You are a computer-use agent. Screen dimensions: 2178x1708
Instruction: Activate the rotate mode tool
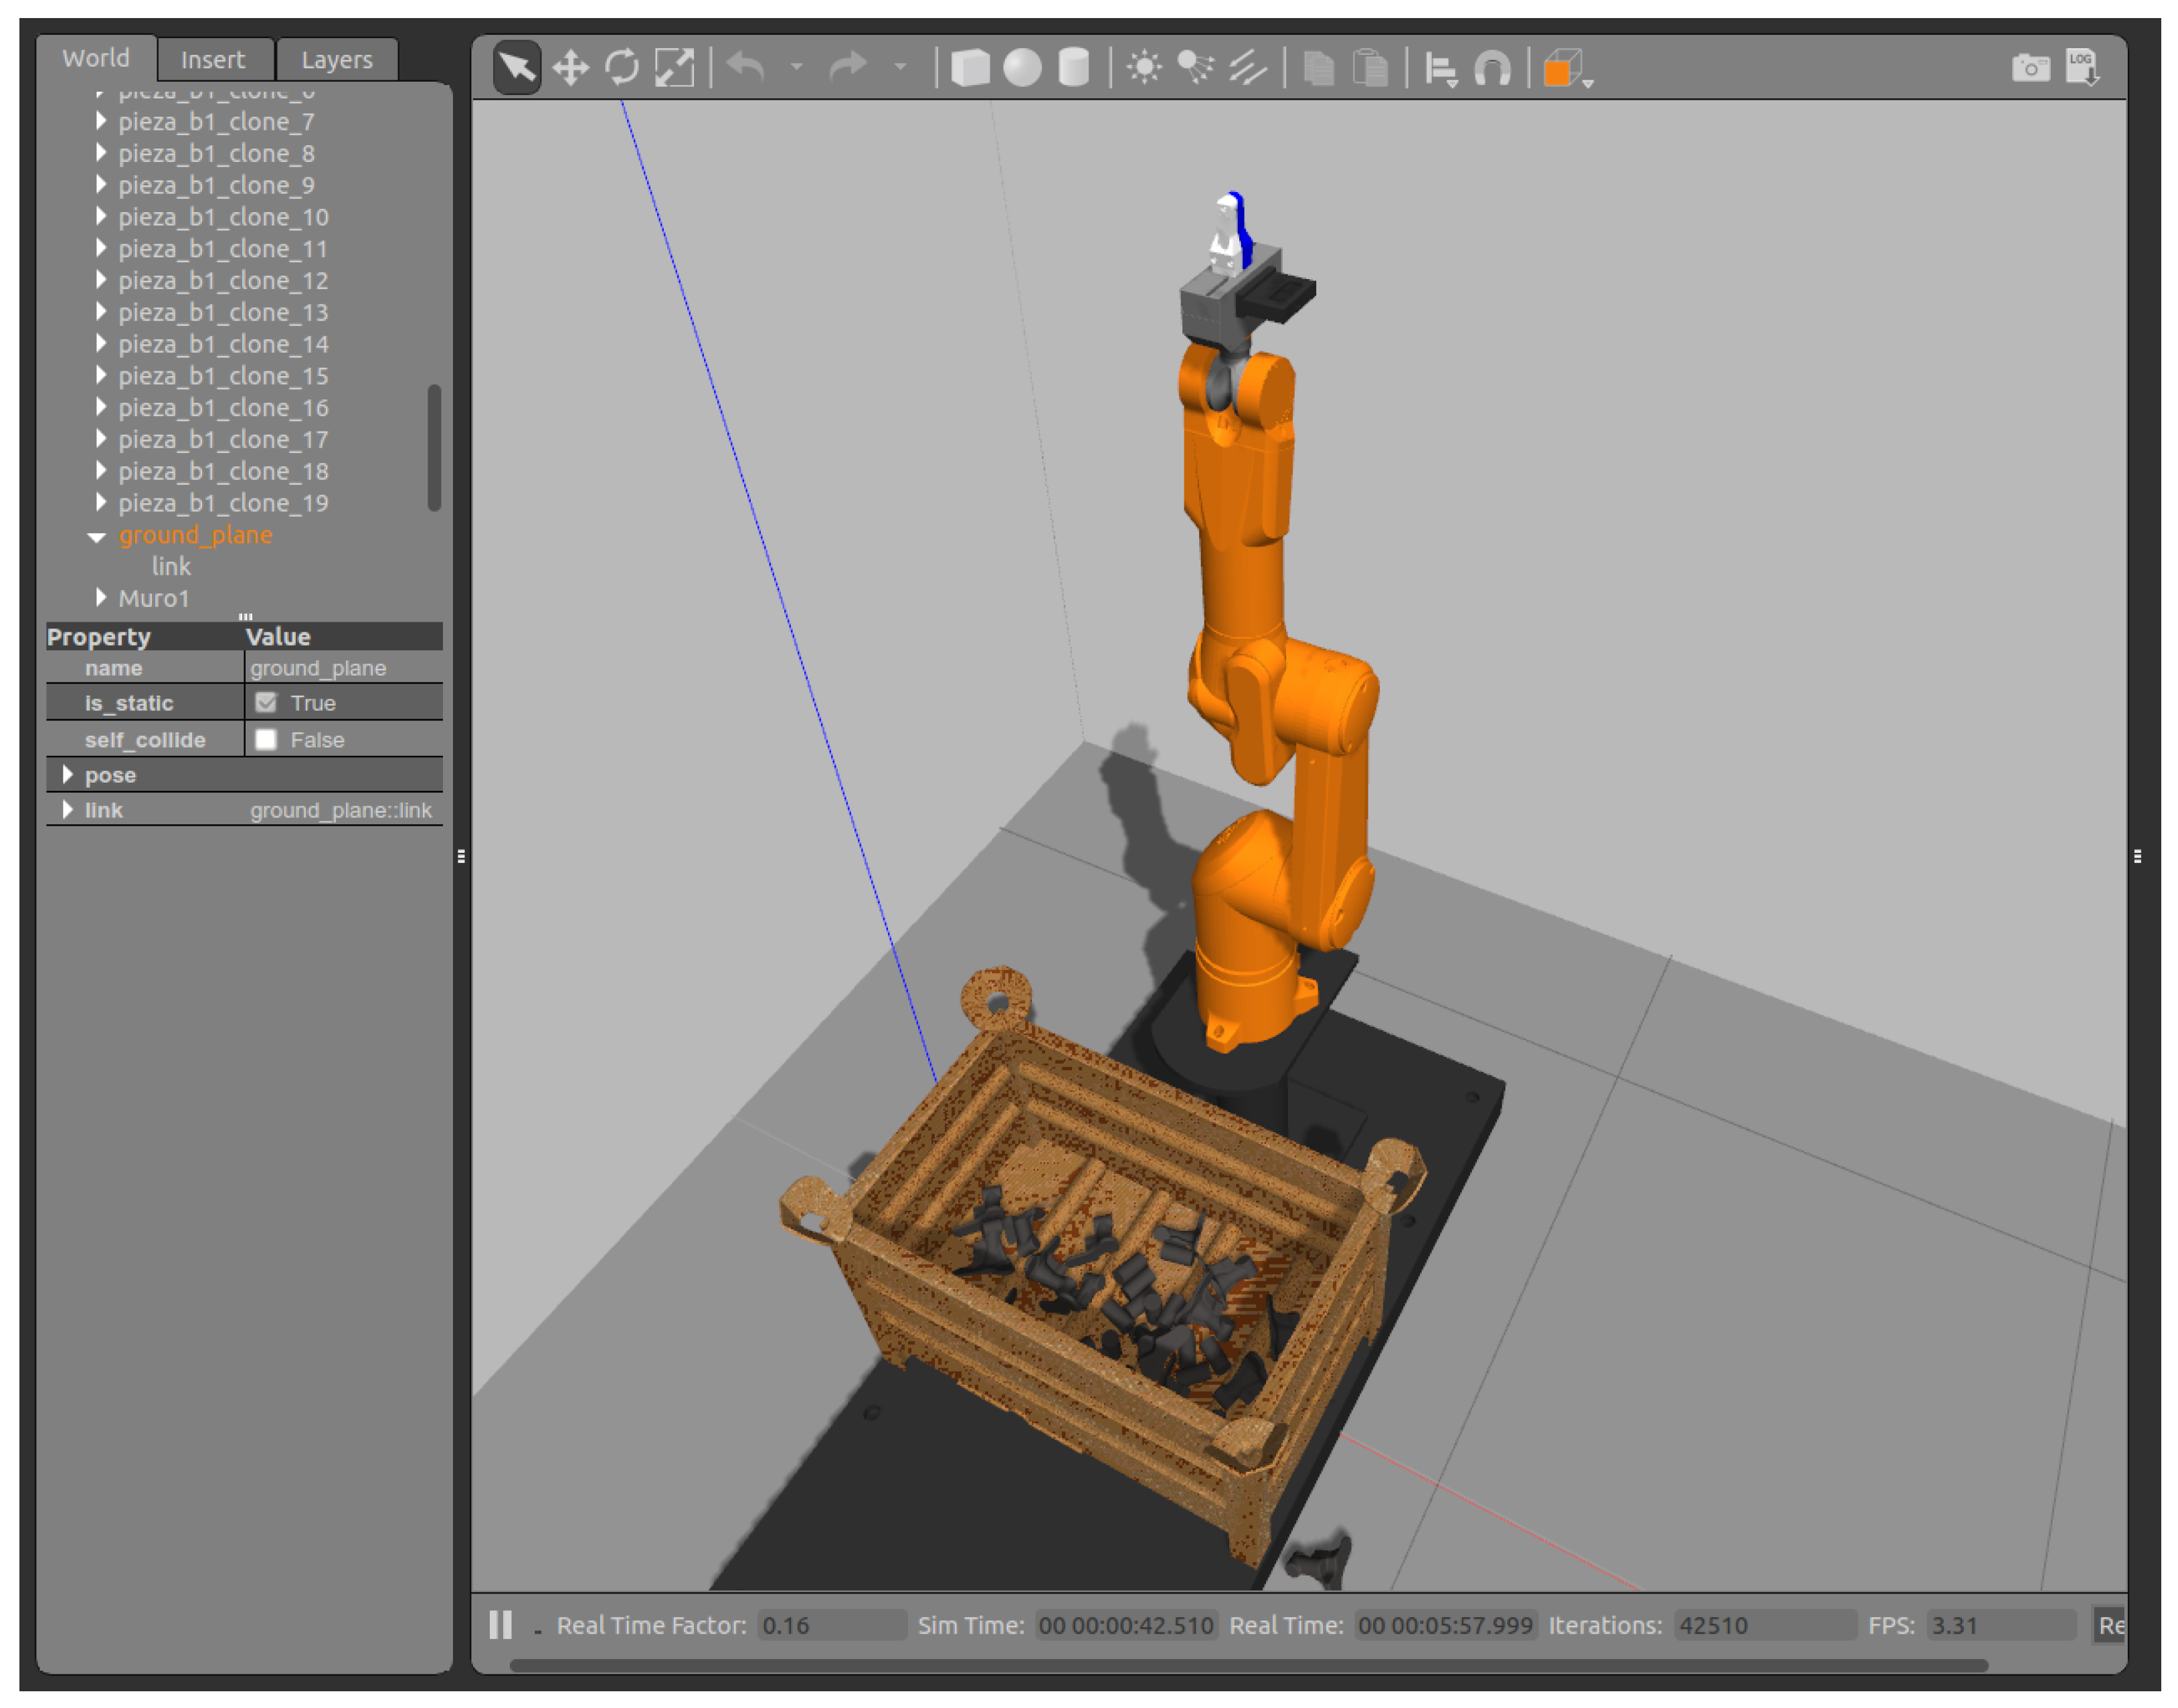click(622, 68)
